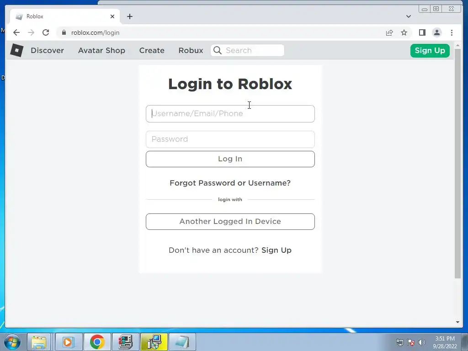468x351 pixels.
Task: Click the Login to Roblox heading
Action: [230, 84]
